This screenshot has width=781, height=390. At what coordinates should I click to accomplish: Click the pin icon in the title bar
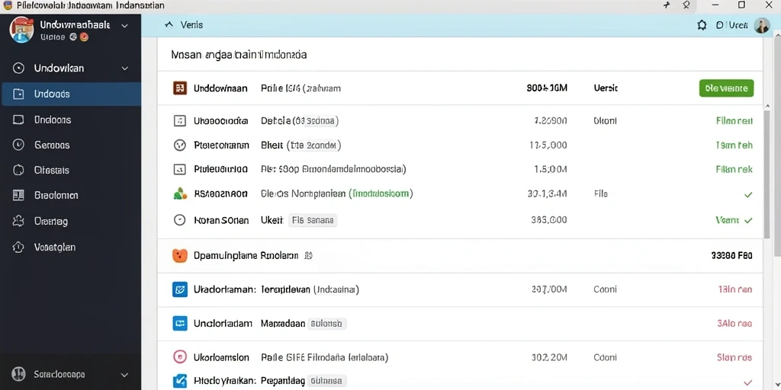(686, 5)
